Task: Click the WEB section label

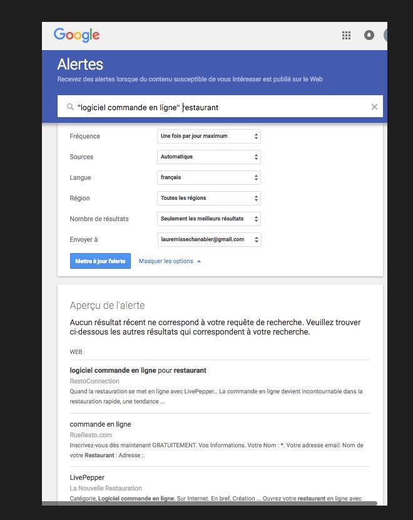Action: [x=76, y=352]
